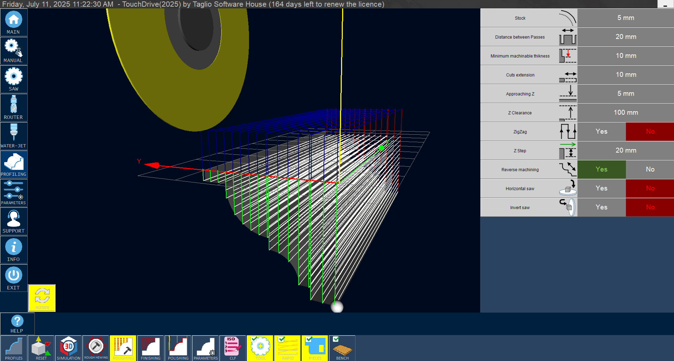This screenshot has height=361, width=674.
Task: Enable Horizontal saw with Yes
Action: pos(601,188)
